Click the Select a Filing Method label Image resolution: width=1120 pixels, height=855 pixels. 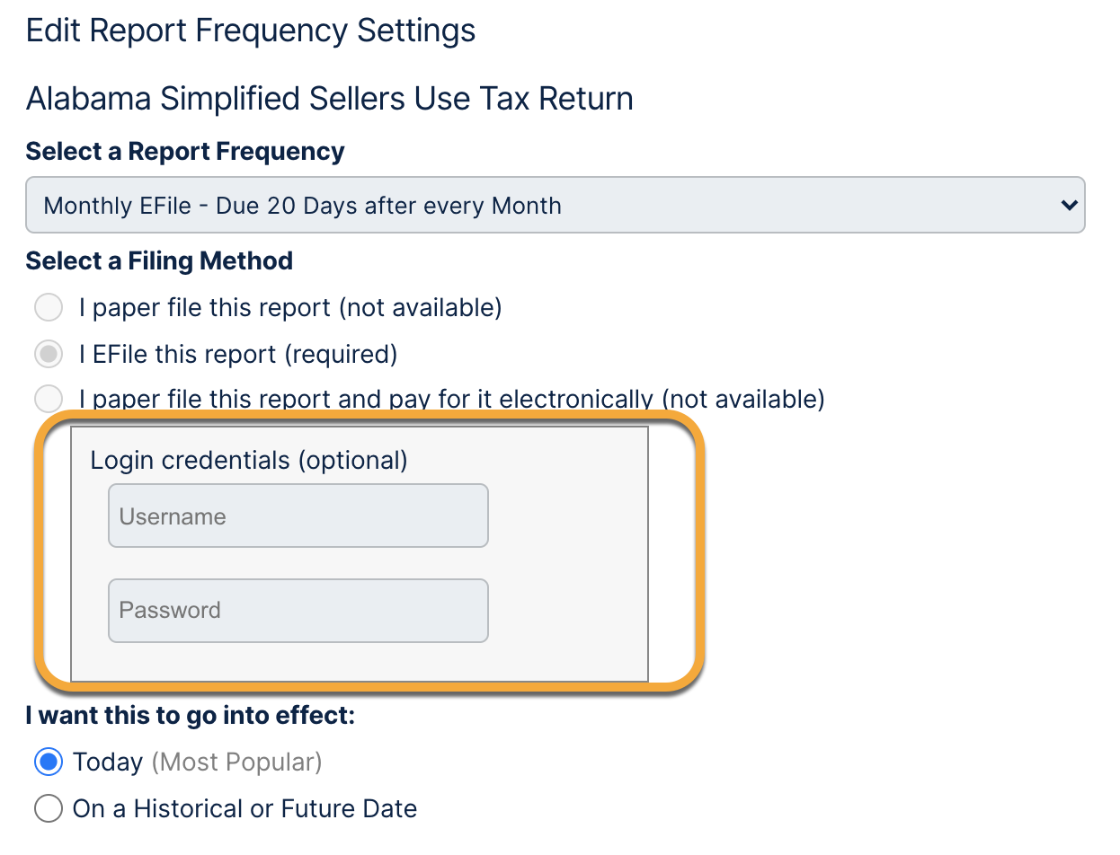159,261
